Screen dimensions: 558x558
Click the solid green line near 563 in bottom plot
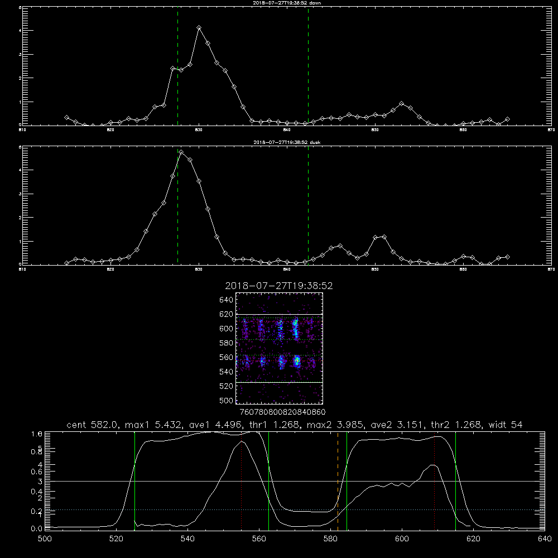click(x=269, y=480)
